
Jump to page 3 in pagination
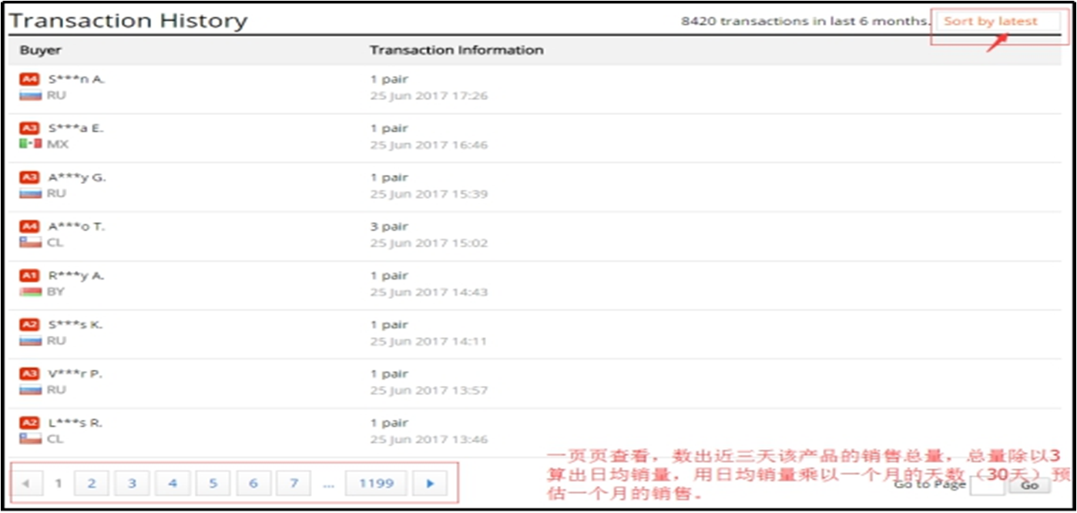pyautogui.click(x=133, y=484)
